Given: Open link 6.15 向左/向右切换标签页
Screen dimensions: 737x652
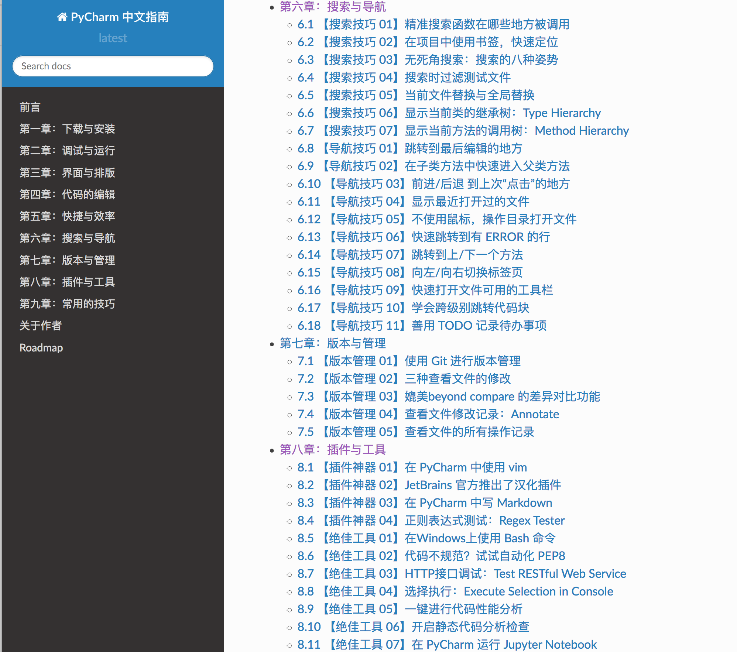Looking at the screenshot, I should 410,272.
